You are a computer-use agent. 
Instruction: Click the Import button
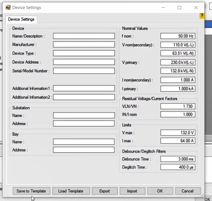(x=132, y=191)
